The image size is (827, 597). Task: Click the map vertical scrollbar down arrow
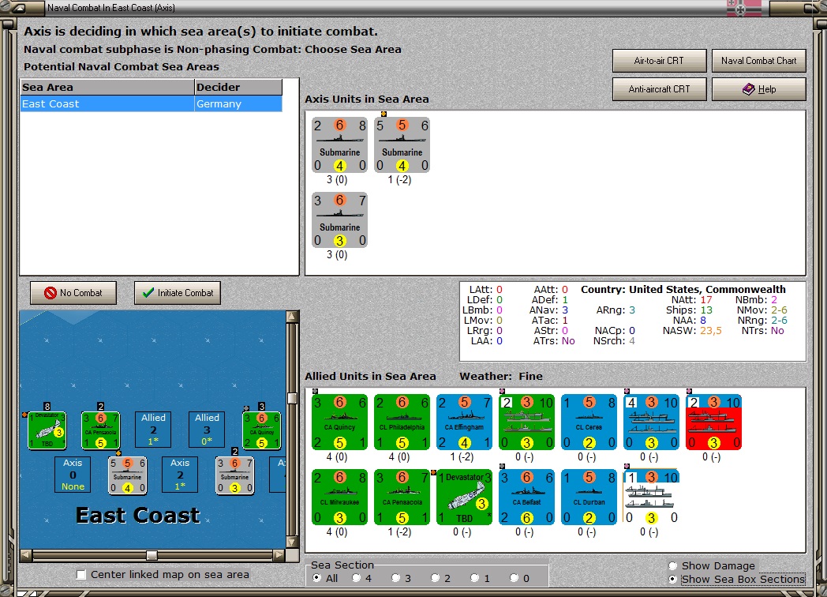[292, 542]
